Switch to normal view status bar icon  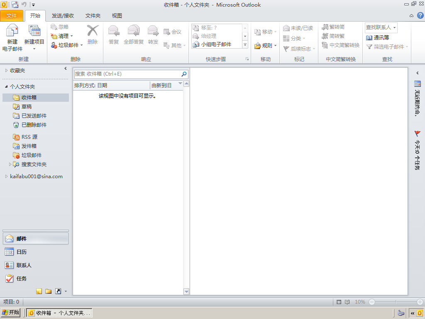(x=339, y=302)
